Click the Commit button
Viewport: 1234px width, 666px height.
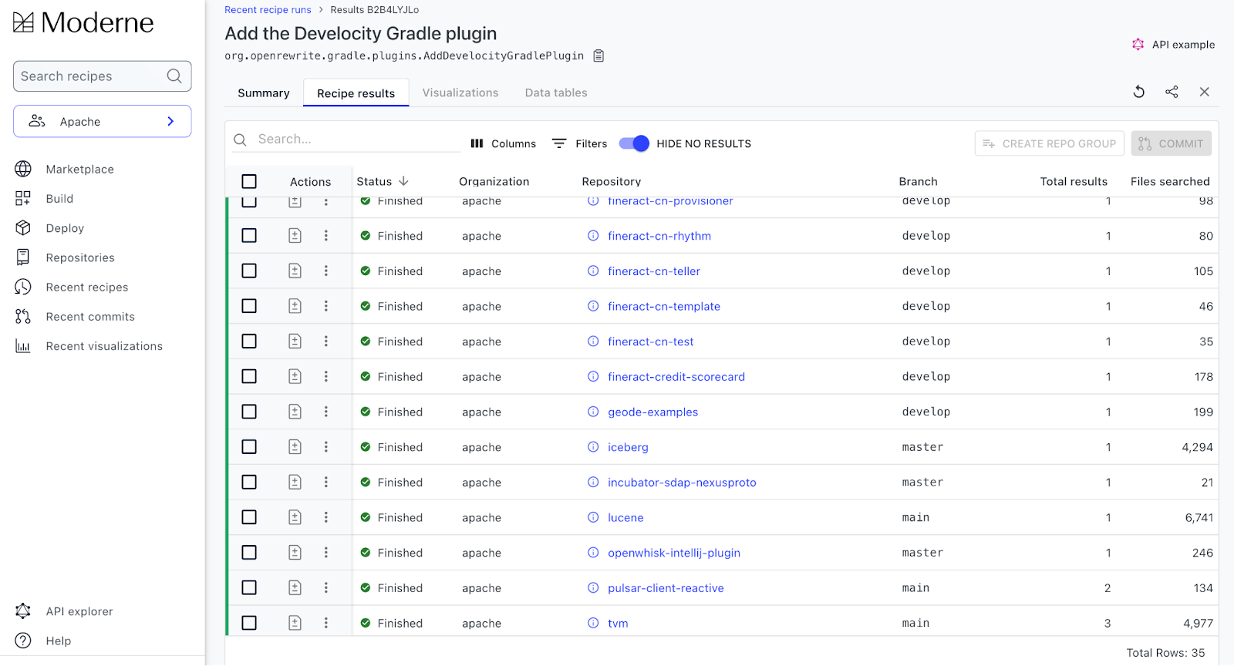click(1172, 143)
